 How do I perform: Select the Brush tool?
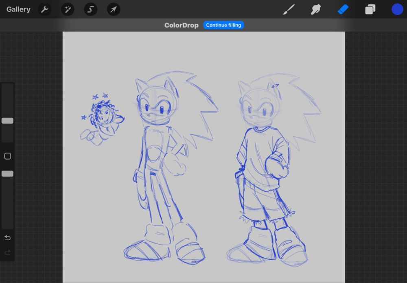point(289,10)
